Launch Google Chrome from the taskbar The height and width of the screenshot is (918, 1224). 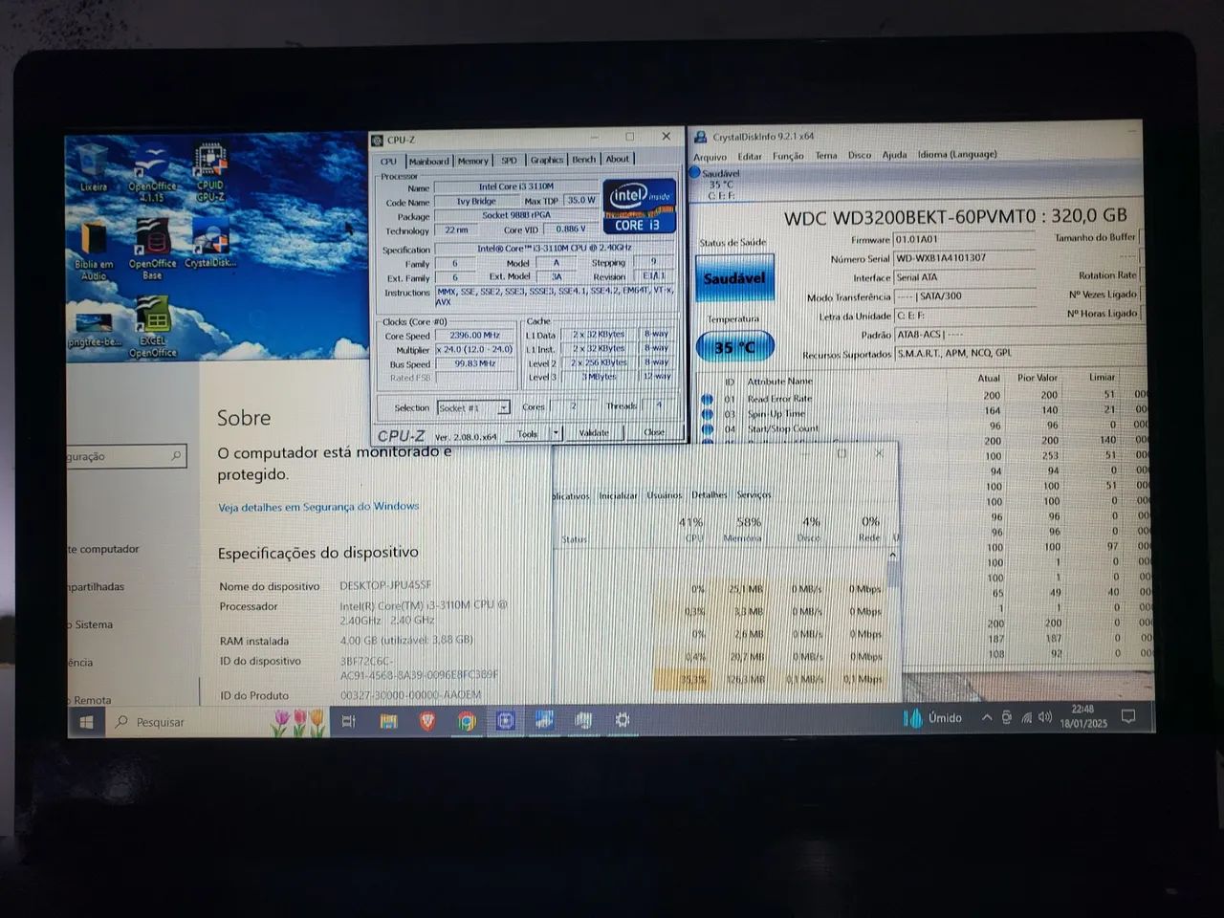[467, 721]
